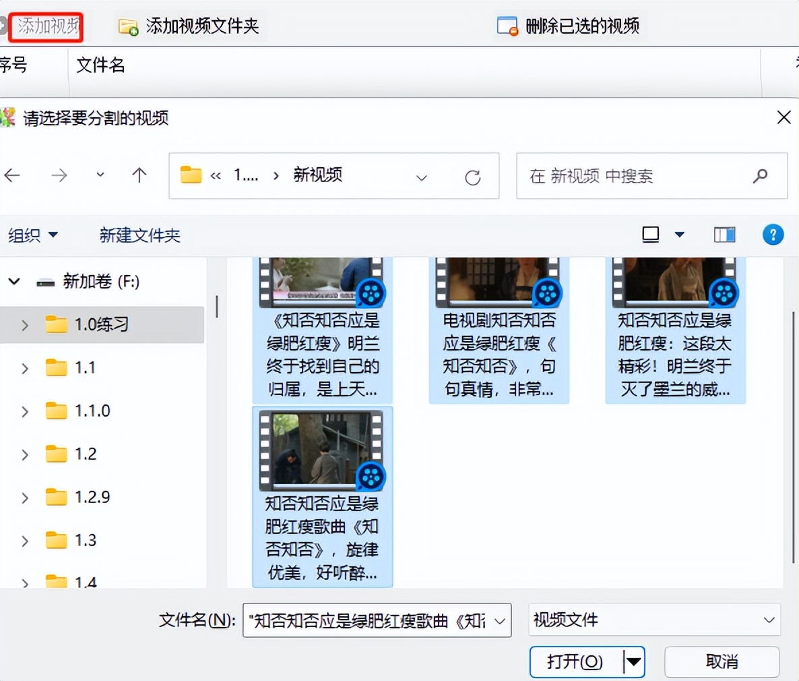
Task: Click 新建文件夹 to create a new folder
Action: pos(140,235)
